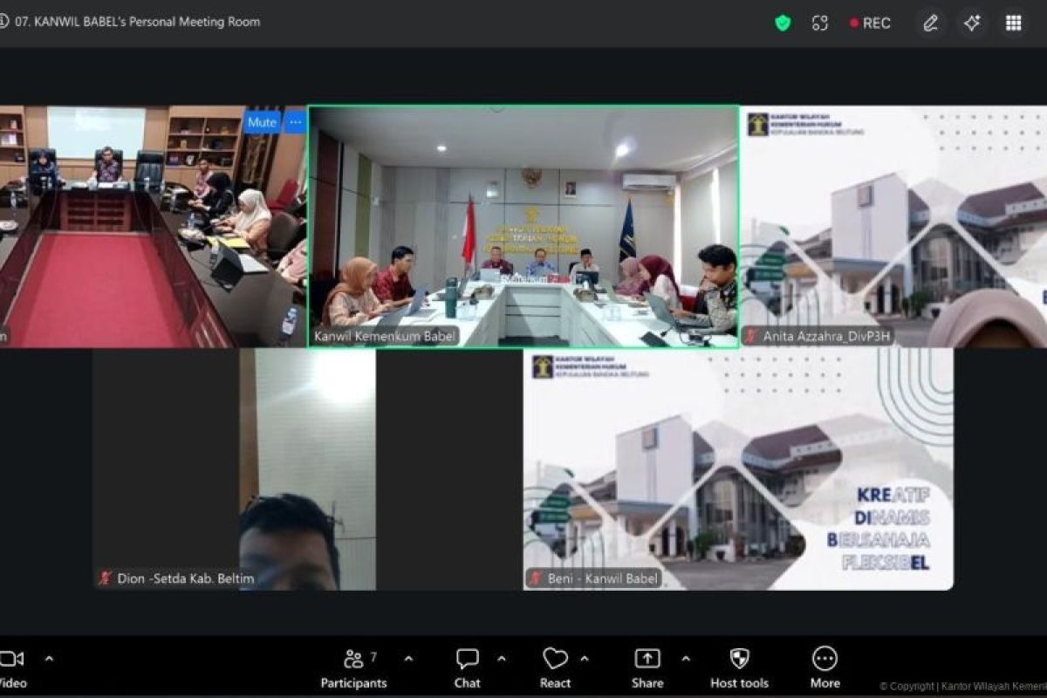The width and height of the screenshot is (1047, 698).
Task: Open the Chat panel
Action: 468,668
